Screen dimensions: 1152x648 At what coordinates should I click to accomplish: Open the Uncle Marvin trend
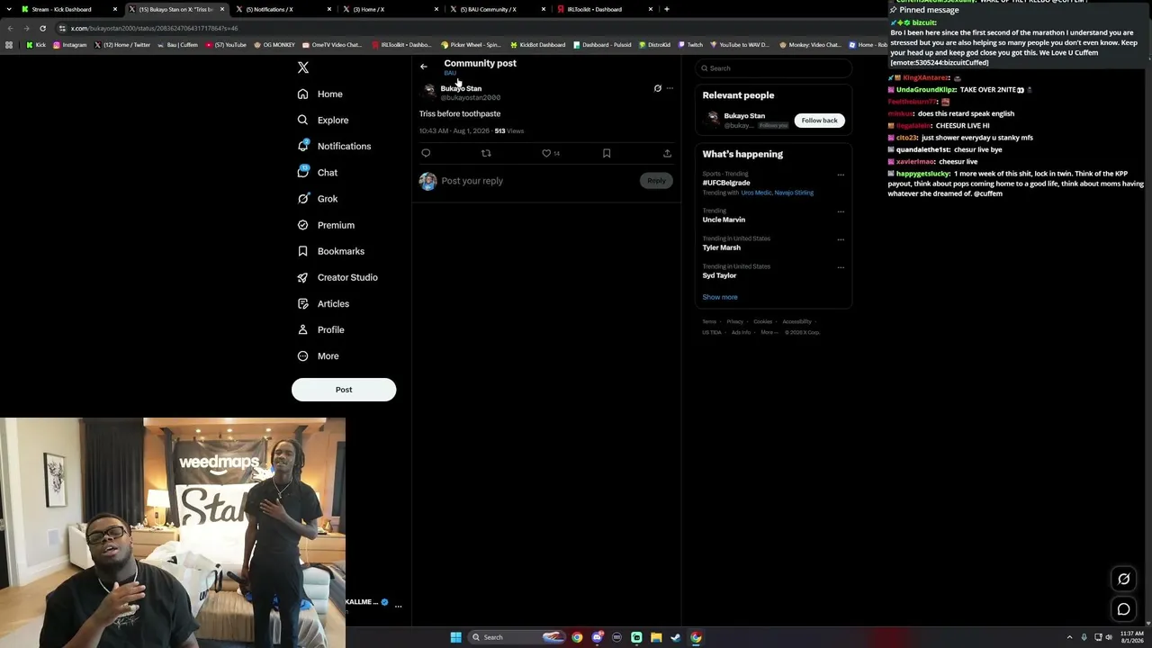[724, 220]
